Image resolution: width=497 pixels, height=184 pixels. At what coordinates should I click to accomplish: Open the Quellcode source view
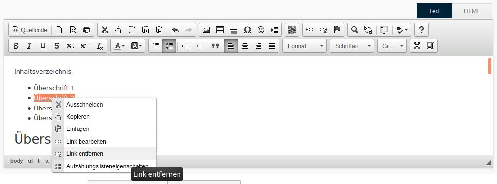point(30,30)
